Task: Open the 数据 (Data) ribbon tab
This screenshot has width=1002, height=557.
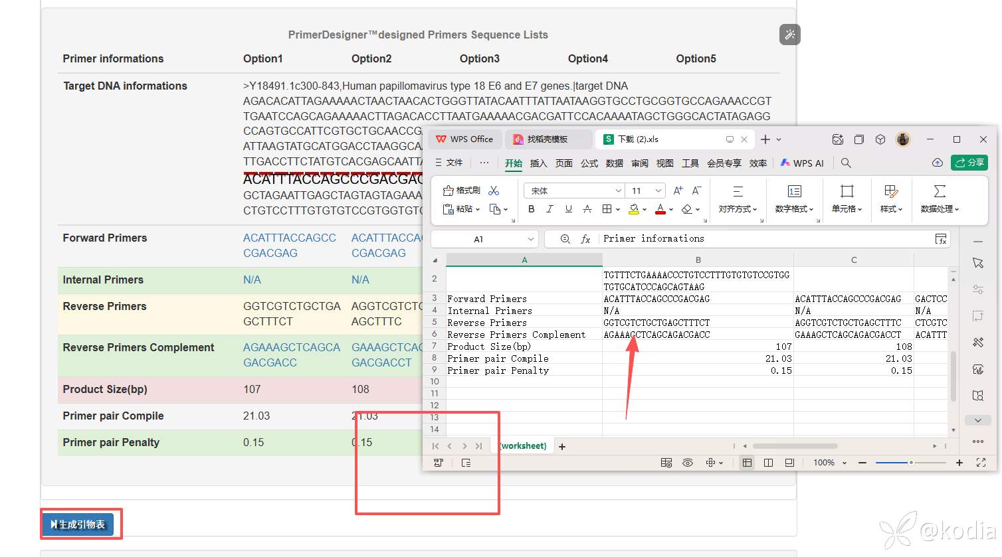Action: (615, 163)
